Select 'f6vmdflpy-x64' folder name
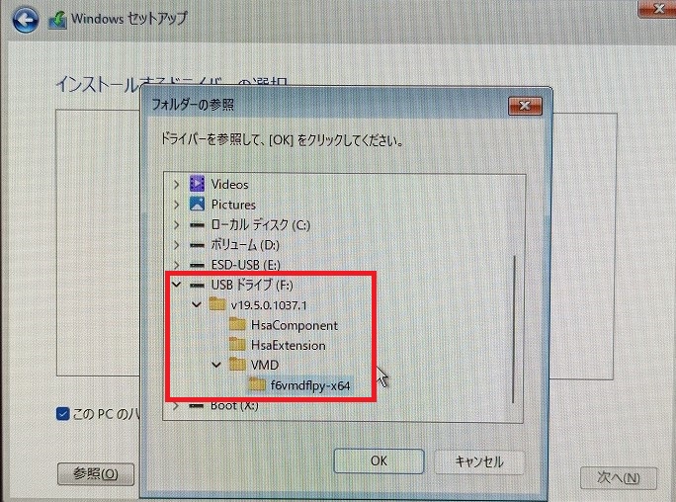This screenshot has width=676, height=502. point(310,385)
